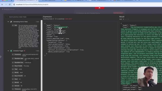162x91 pixels.
Task: Click the "phone_normalization": true line
Action: click(58, 52)
